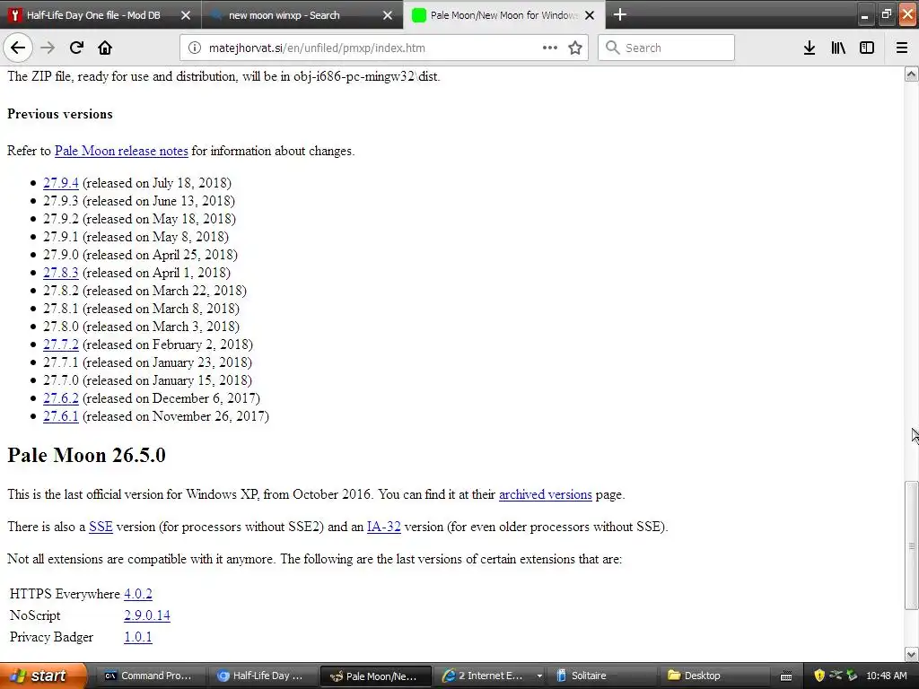Bookmark this page with the star

tap(575, 48)
